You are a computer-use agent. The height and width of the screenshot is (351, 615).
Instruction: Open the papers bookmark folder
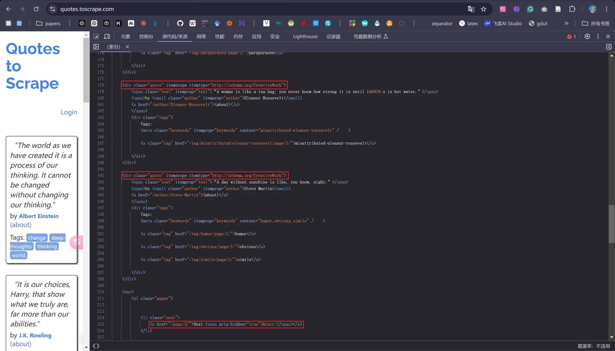click(x=48, y=23)
